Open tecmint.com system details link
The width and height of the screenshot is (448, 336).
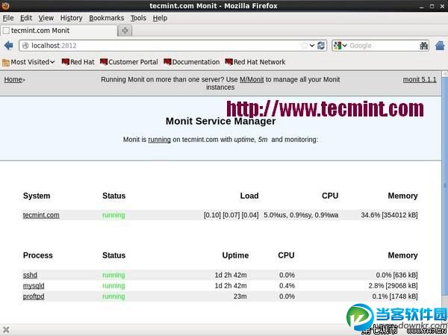click(x=41, y=215)
